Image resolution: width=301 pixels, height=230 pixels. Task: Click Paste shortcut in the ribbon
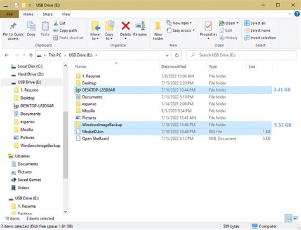(69, 37)
